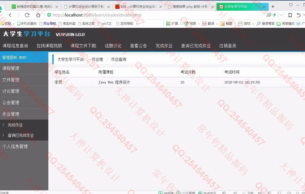The image size is (305, 194).
Task: Open the dropdown arrow next to 截图
Action: pos(235,24)
